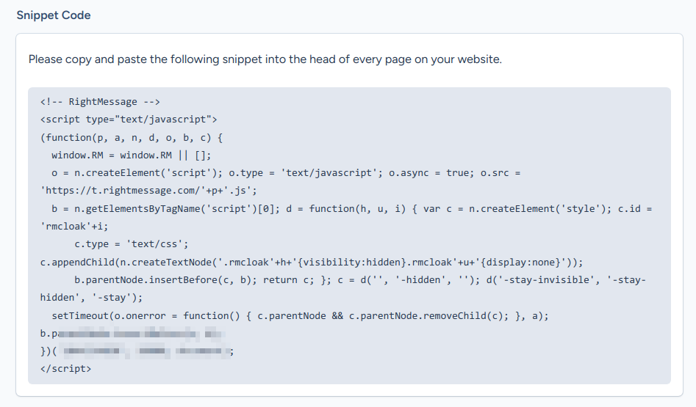Click the t.rightmessage.com URL string
Screen dimensions: 696x407
(x=148, y=191)
